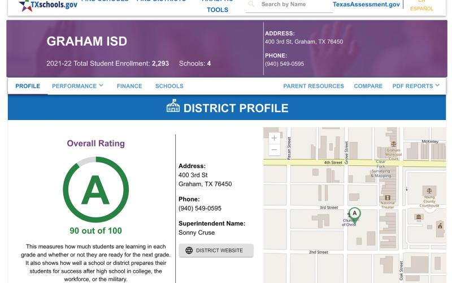Click the GRAHAM ISD district title
Screen dimensions: 452x283
pyautogui.click(x=87, y=41)
